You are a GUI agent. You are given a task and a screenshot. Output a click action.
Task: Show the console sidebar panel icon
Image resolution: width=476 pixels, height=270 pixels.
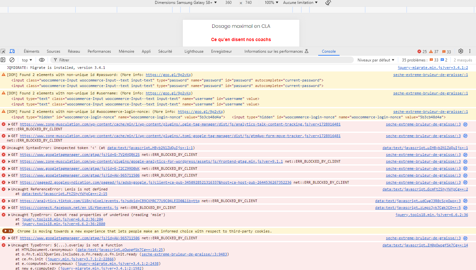tap(3, 60)
